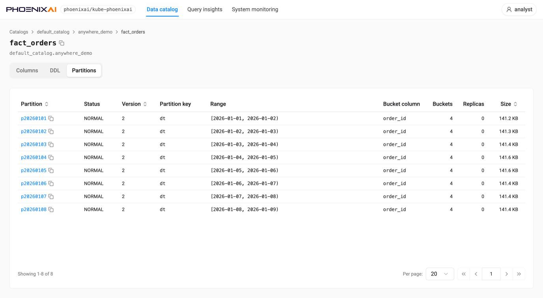The height and width of the screenshot is (298, 543).
Task: Go to Catalogs breadcrumb
Action: (x=19, y=32)
